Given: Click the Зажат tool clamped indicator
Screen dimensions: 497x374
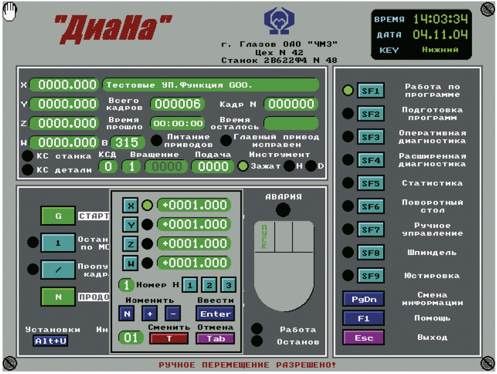Looking at the screenshot, I should tap(243, 166).
